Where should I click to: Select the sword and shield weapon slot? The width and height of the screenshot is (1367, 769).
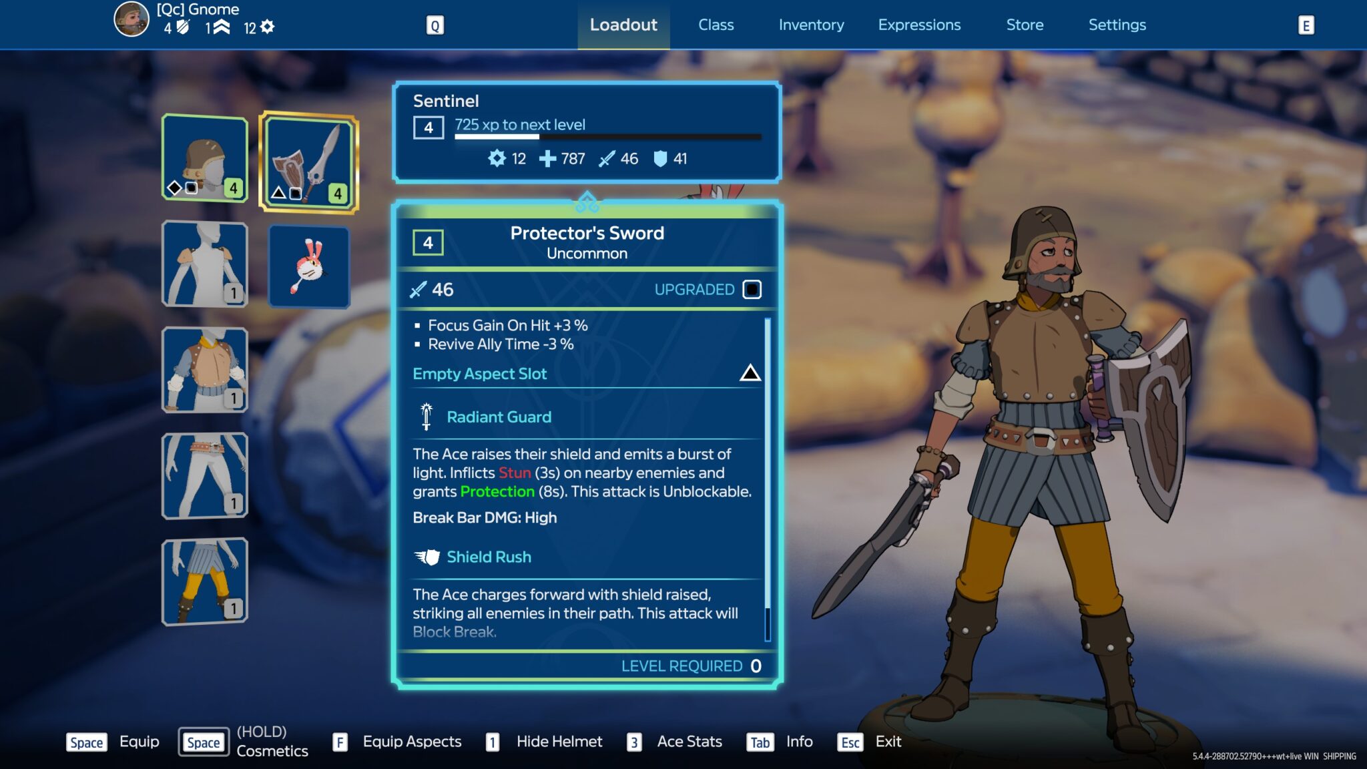click(308, 162)
